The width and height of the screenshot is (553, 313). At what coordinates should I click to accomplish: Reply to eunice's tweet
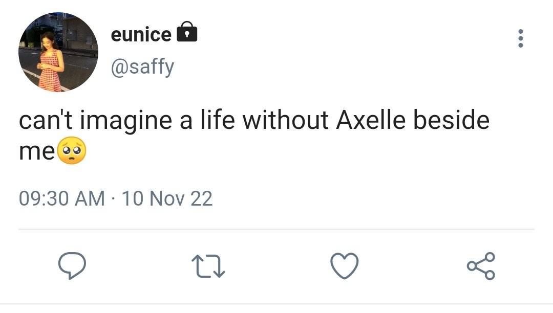[72, 266]
